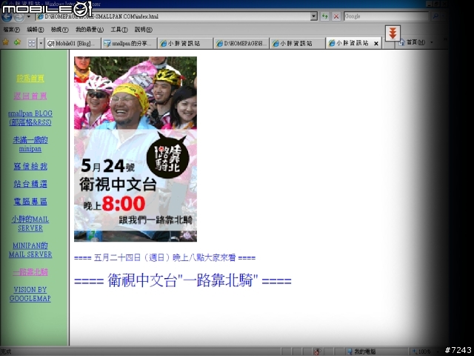Click the 寫信給我 link
The height and width of the screenshot is (356, 474).
[x=30, y=166]
